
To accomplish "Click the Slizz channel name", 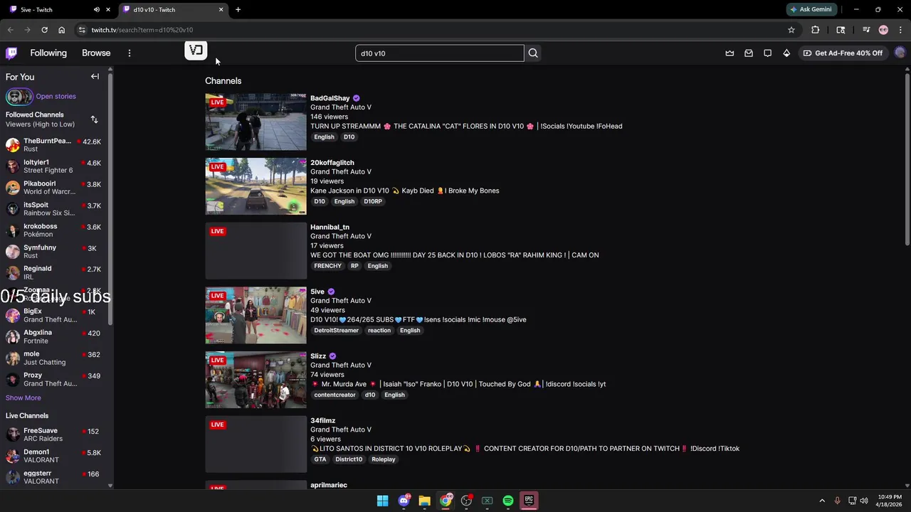I will [318, 356].
